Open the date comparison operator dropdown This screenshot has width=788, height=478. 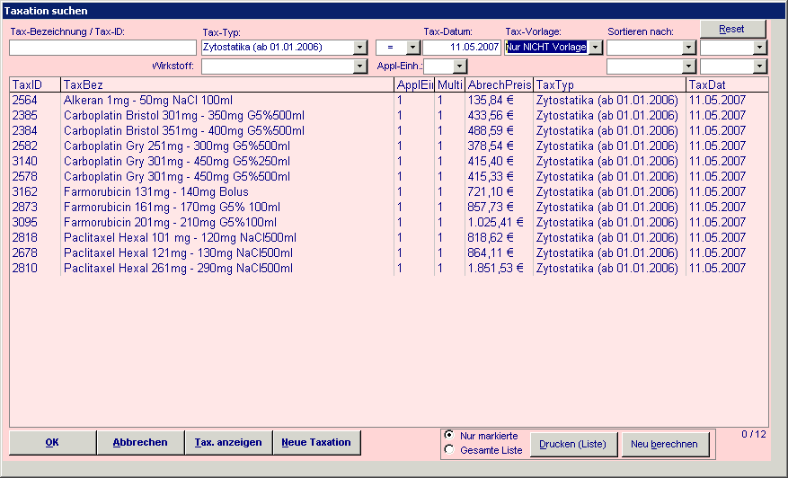point(413,48)
